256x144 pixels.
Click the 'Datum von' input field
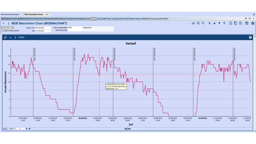(43, 28)
